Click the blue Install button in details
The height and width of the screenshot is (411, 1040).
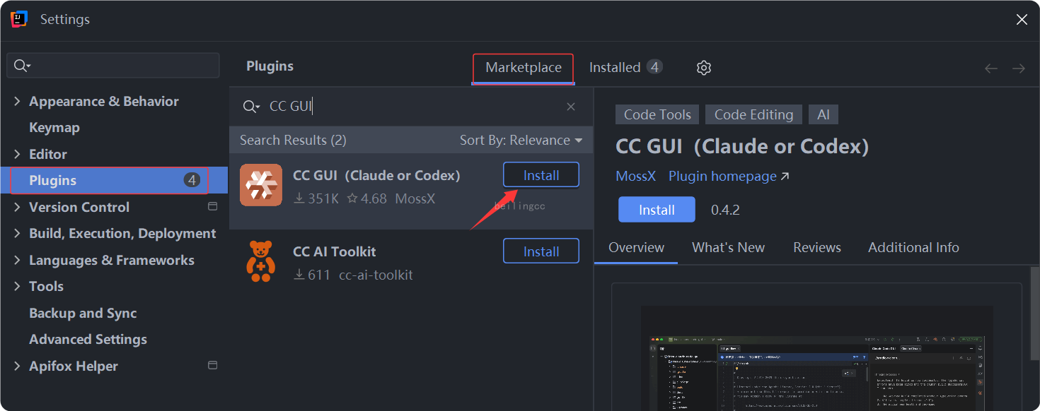pyautogui.click(x=657, y=210)
